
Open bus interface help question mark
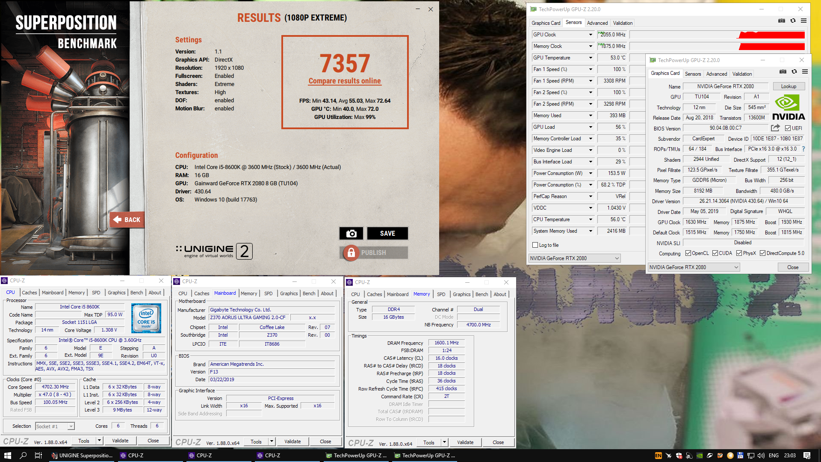tap(803, 149)
